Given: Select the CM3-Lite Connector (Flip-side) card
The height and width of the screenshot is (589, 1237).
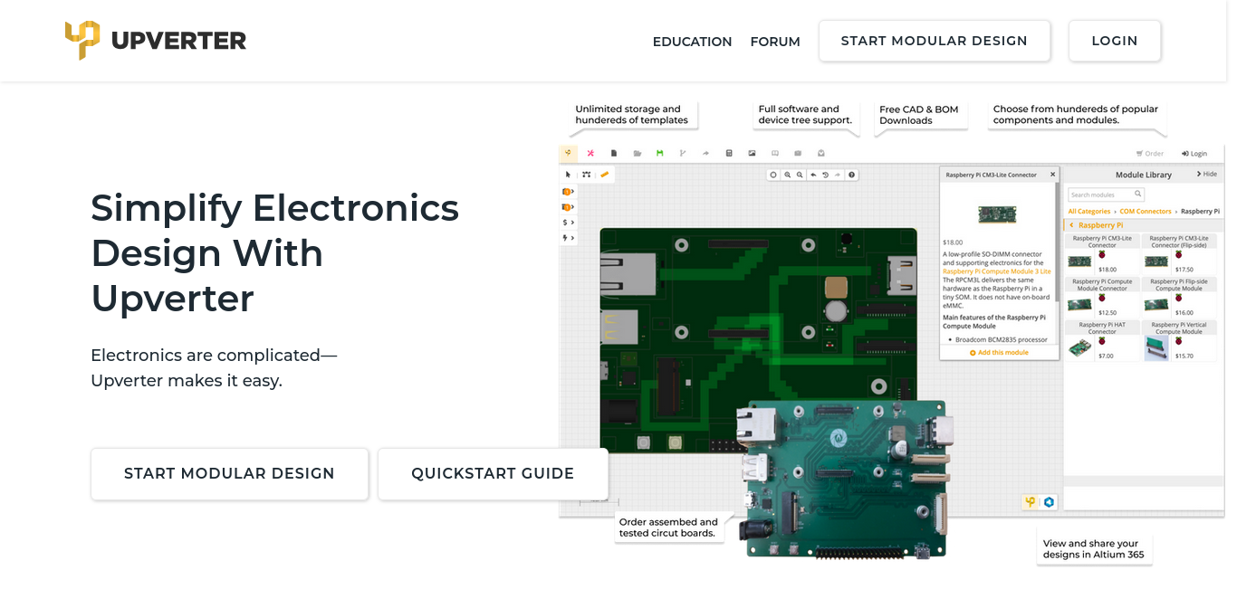Looking at the screenshot, I should coord(1179,254).
